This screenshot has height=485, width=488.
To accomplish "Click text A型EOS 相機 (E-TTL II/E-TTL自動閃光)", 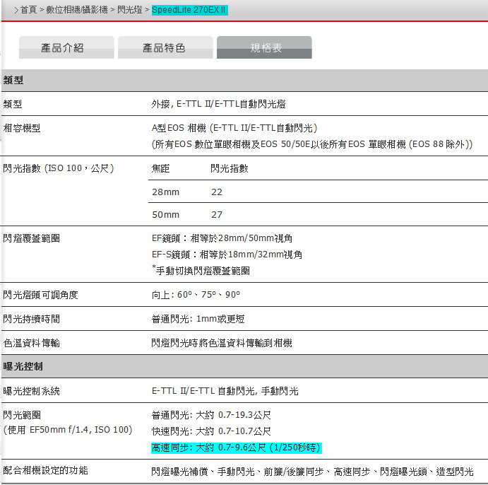I will point(234,128).
